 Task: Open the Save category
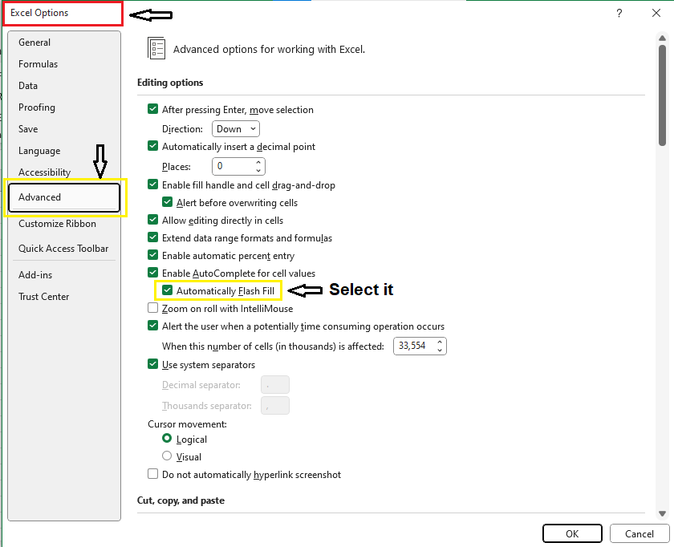coord(28,129)
